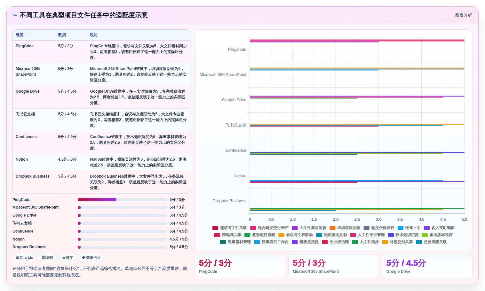Click the 图表分析 tag in the header
This screenshot has height=291, width=485.
[463, 15]
